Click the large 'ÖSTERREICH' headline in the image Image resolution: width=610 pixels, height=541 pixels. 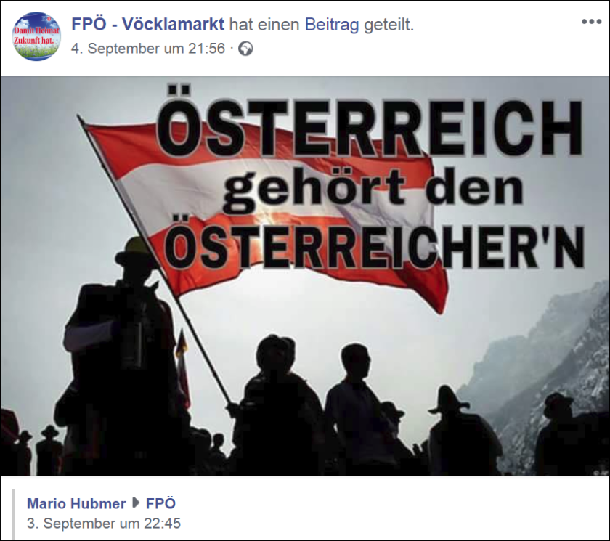click(369, 123)
